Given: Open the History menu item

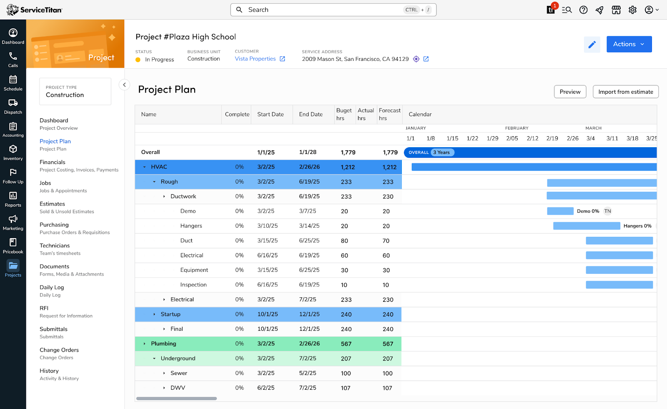Looking at the screenshot, I should (x=59, y=374).
